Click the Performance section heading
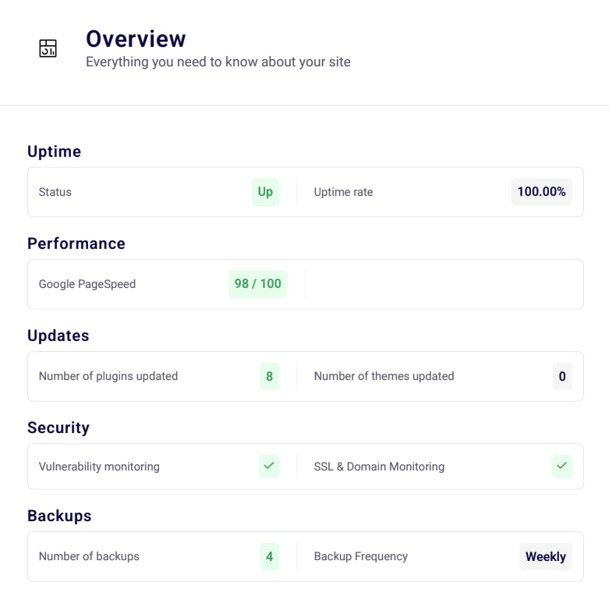Screen dimensions: 609x607 (76, 243)
